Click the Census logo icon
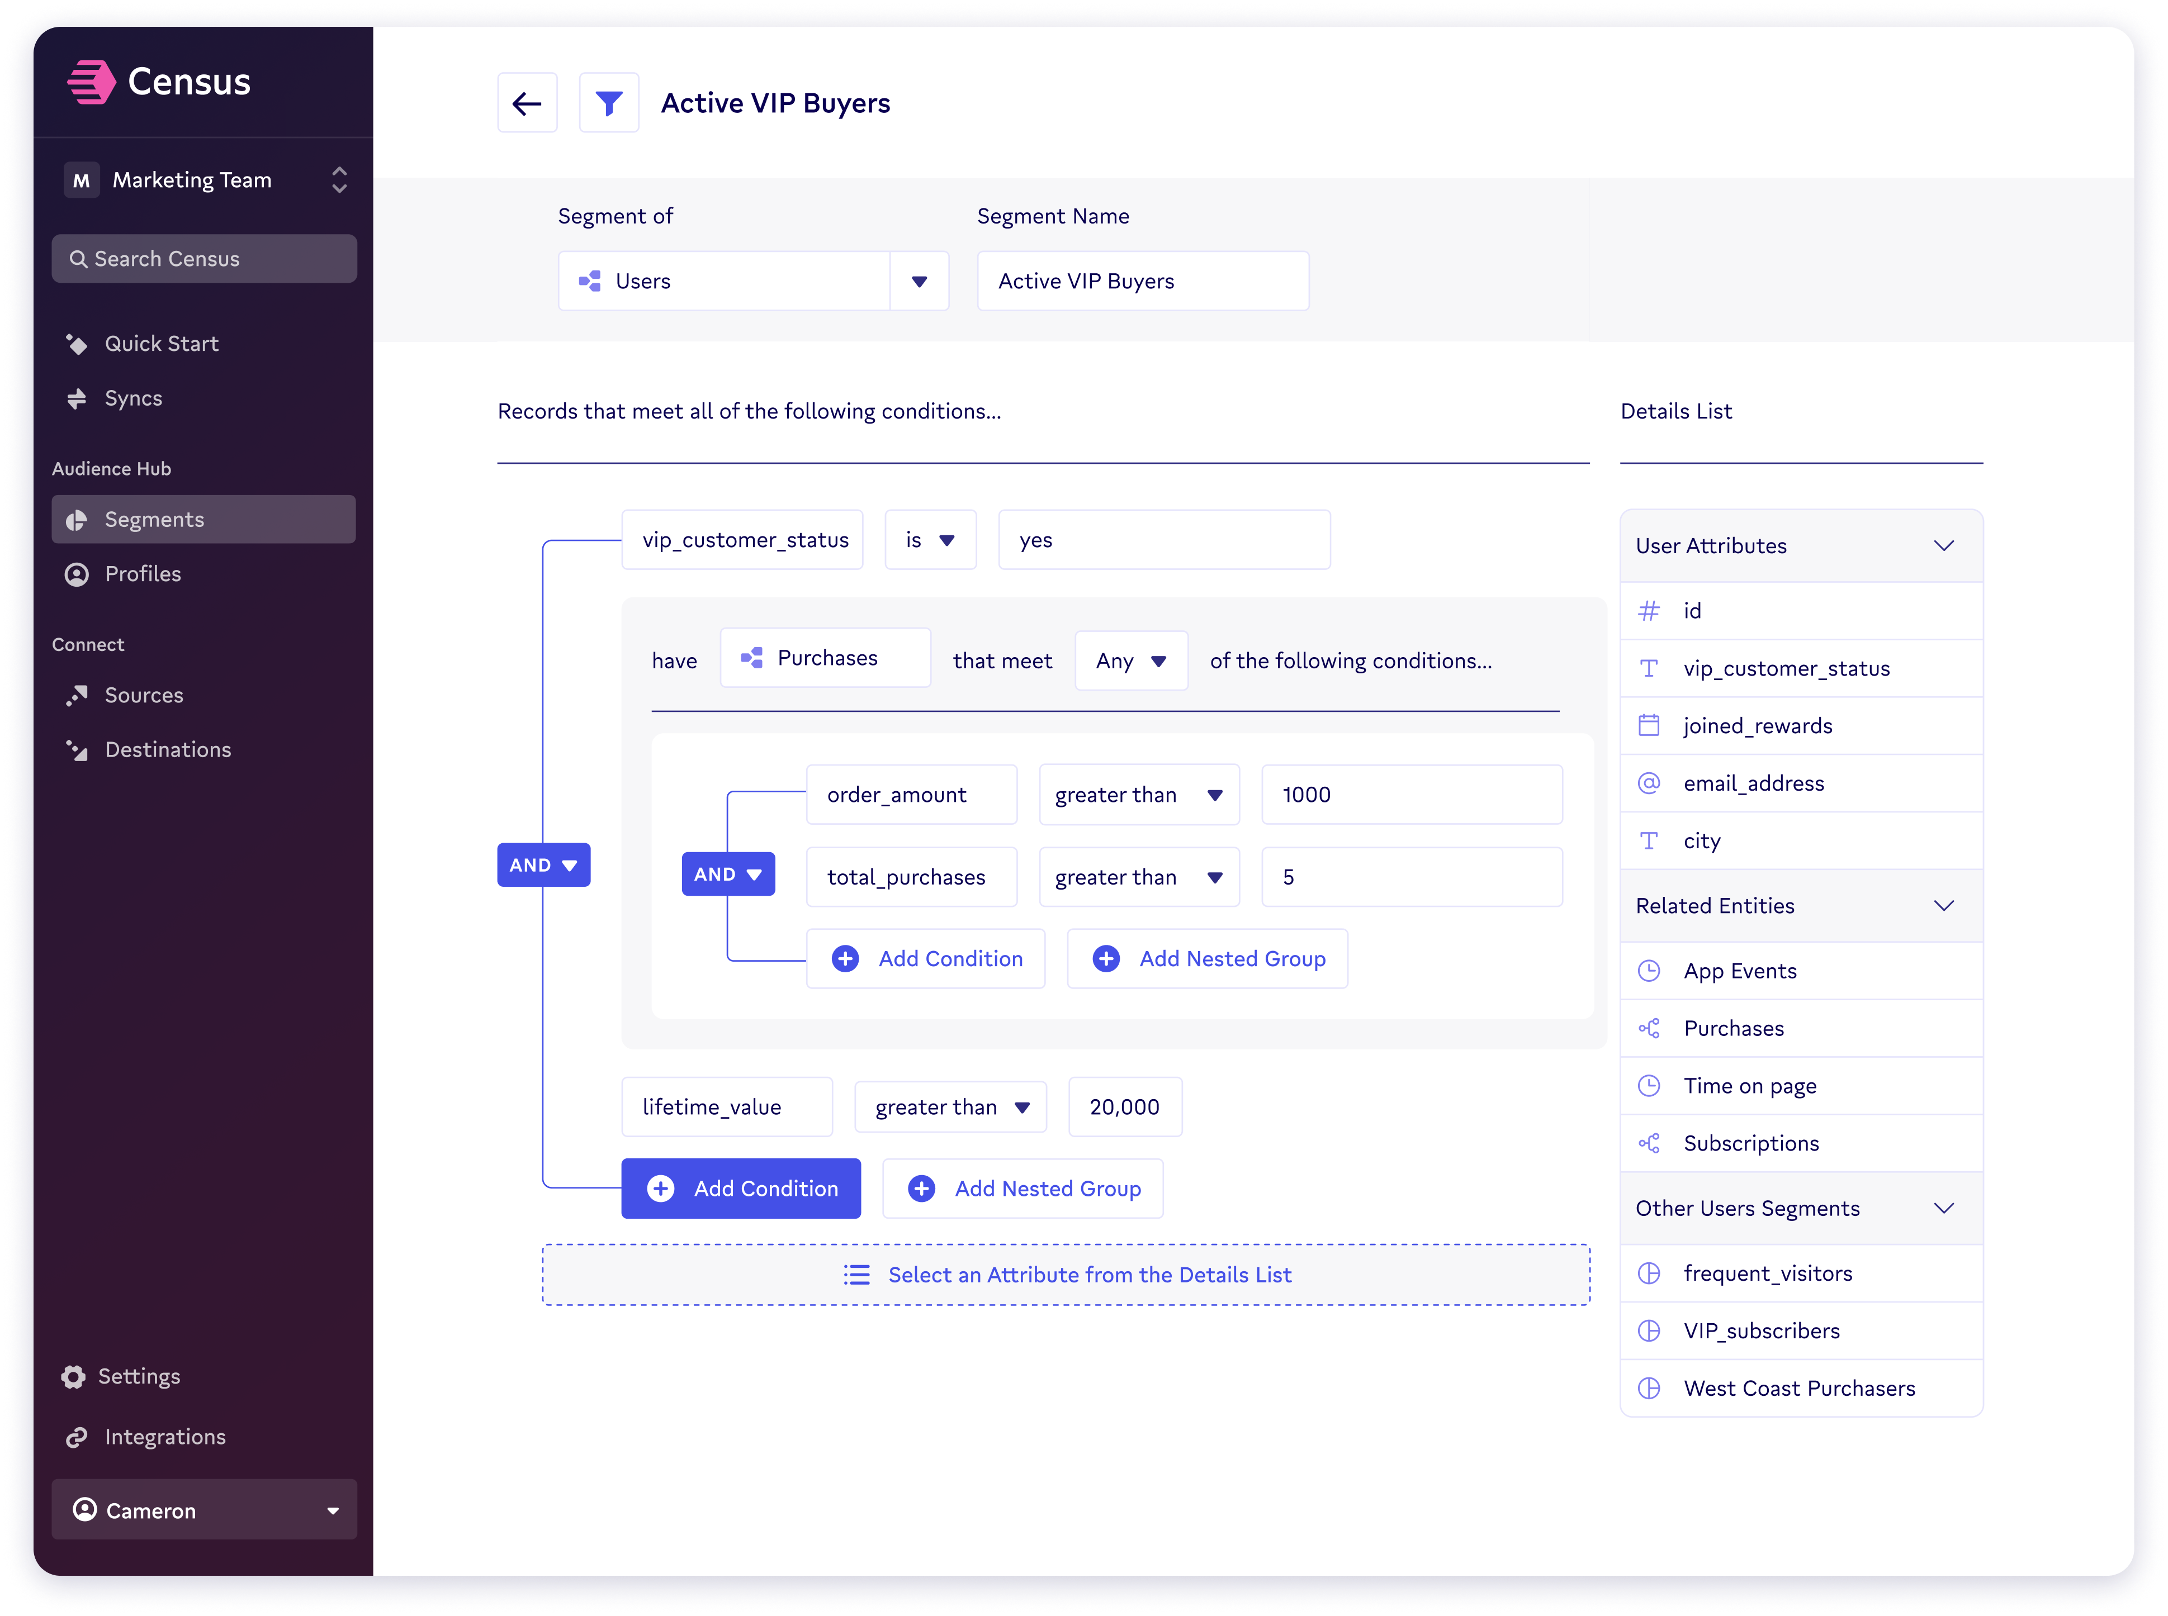The image size is (2168, 1616). tap(91, 81)
